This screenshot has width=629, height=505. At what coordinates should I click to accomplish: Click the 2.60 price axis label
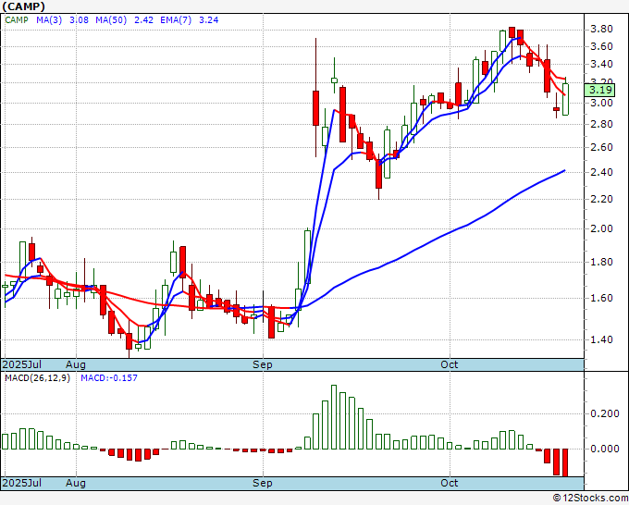601,148
